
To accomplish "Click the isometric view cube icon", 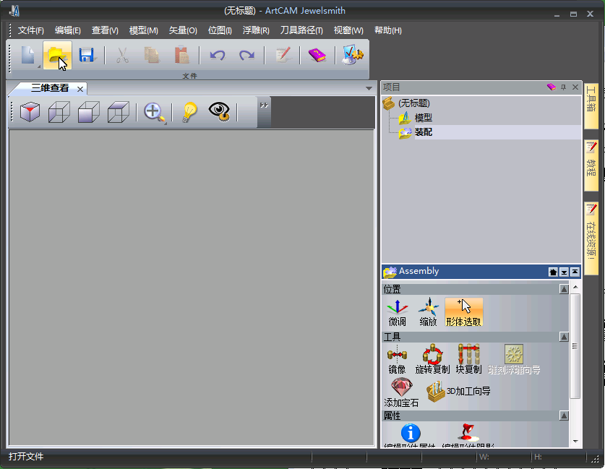I will tap(30, 112).
